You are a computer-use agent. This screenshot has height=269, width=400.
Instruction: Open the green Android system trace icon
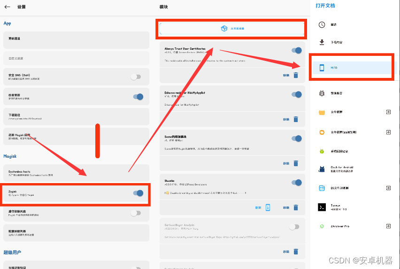click(x=322, y=152)
